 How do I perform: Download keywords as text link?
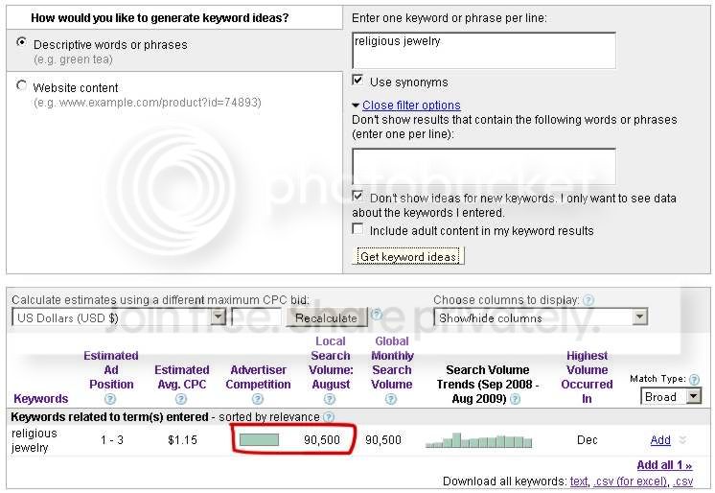point(579,481)
